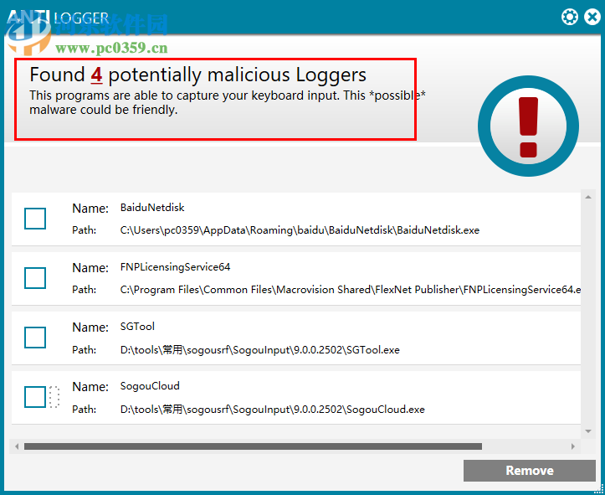605x495 pixels.
Task: Click the Remove button
Action: coord(530,470)
